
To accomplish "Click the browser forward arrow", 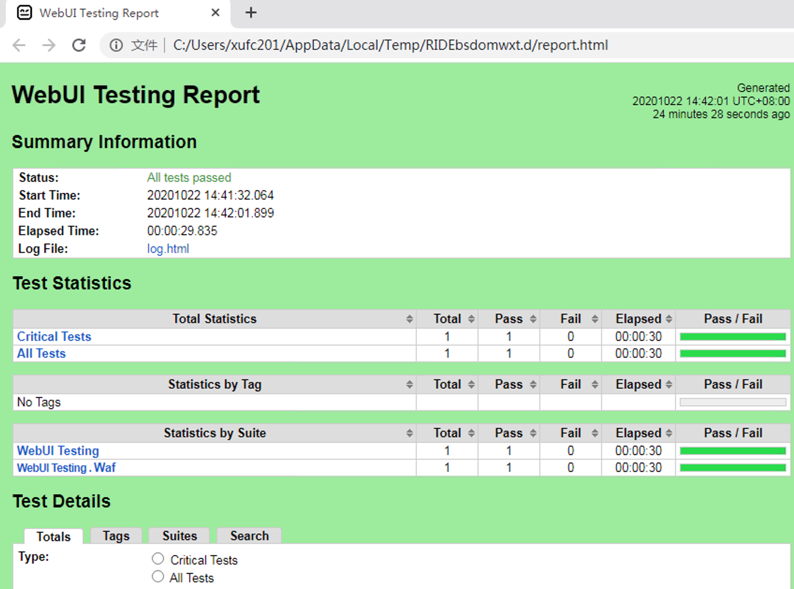I will (49, 45).
